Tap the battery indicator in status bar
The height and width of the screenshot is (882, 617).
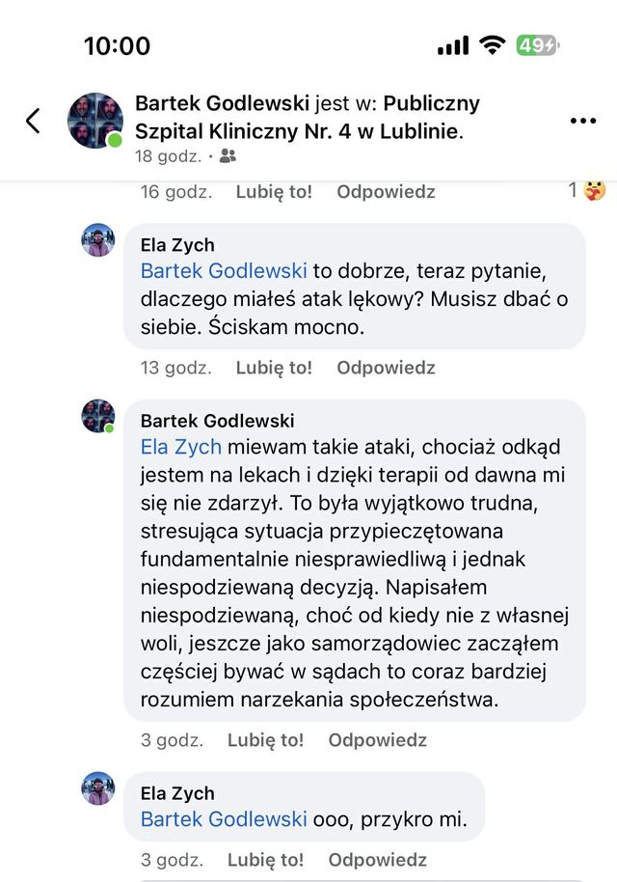pyautogui.click(x=537, y=45)
